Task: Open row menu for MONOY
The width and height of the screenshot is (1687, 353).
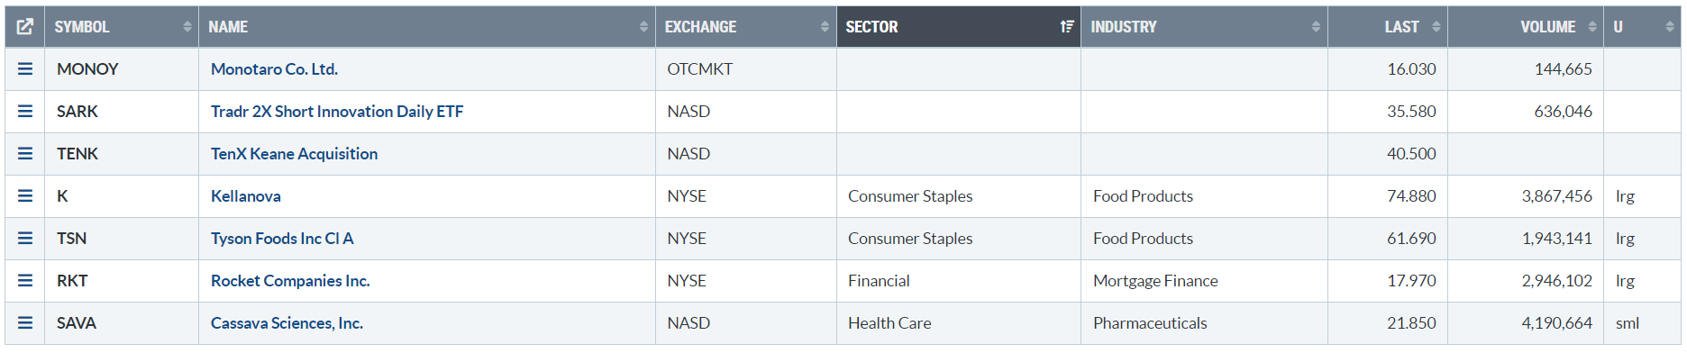Action: pos(25,69)
